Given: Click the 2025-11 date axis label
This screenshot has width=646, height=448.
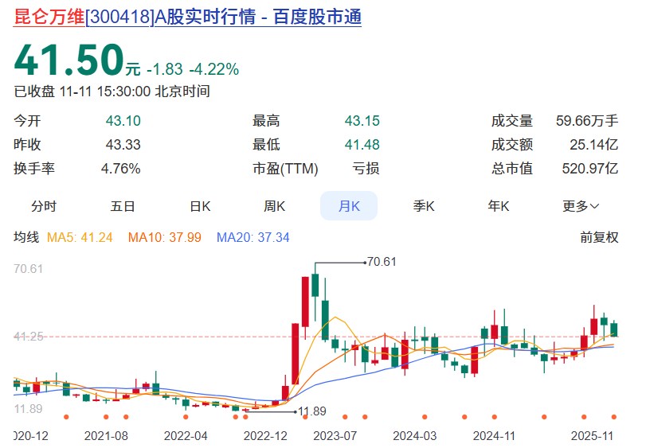Looking at the screenshot, I should point(592,435).
